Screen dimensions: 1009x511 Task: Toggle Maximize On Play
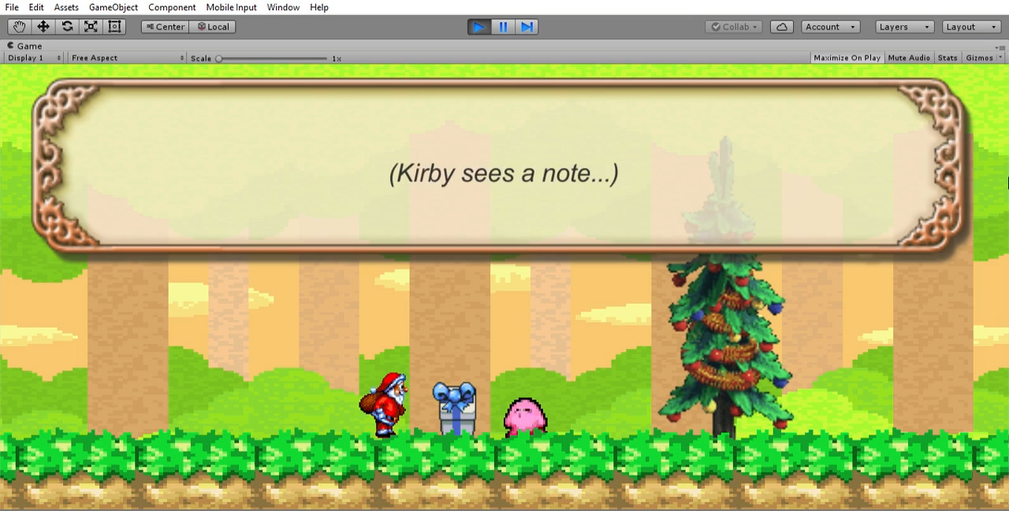tap(847, 57)
